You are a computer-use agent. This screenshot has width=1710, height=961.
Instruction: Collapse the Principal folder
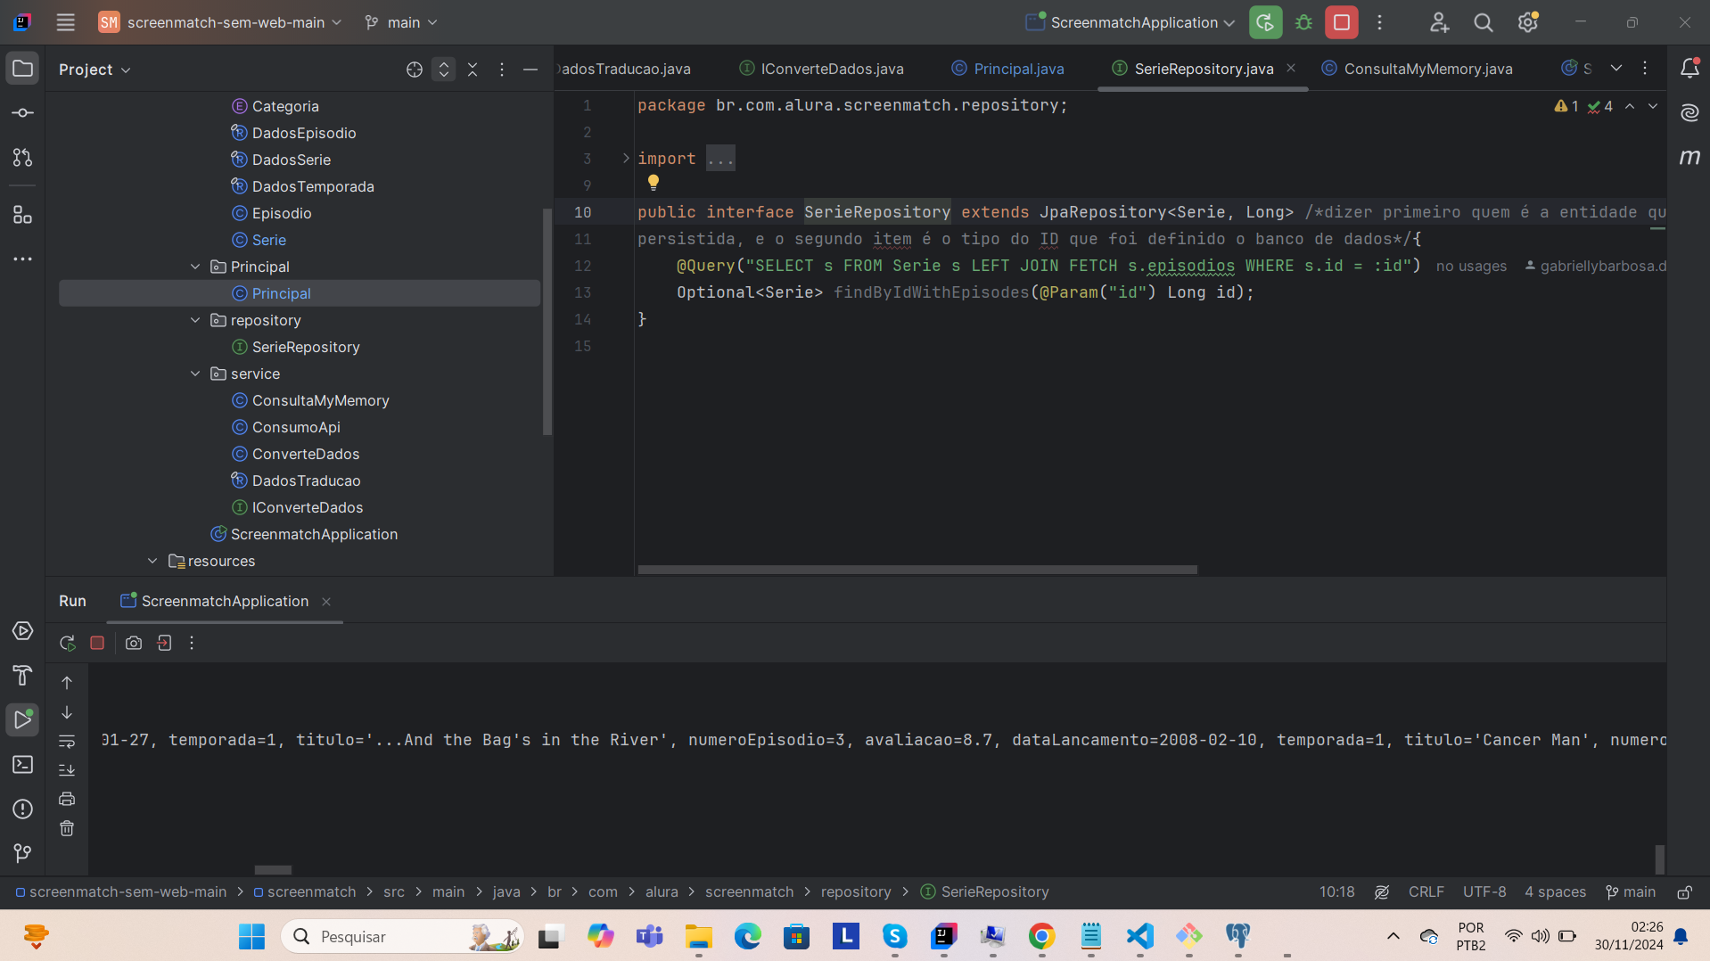tap(195, 267)
